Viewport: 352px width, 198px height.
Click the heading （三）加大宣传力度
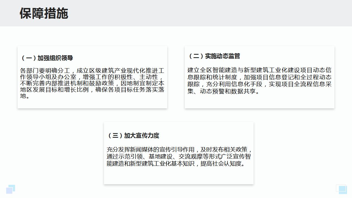[133, 136]
